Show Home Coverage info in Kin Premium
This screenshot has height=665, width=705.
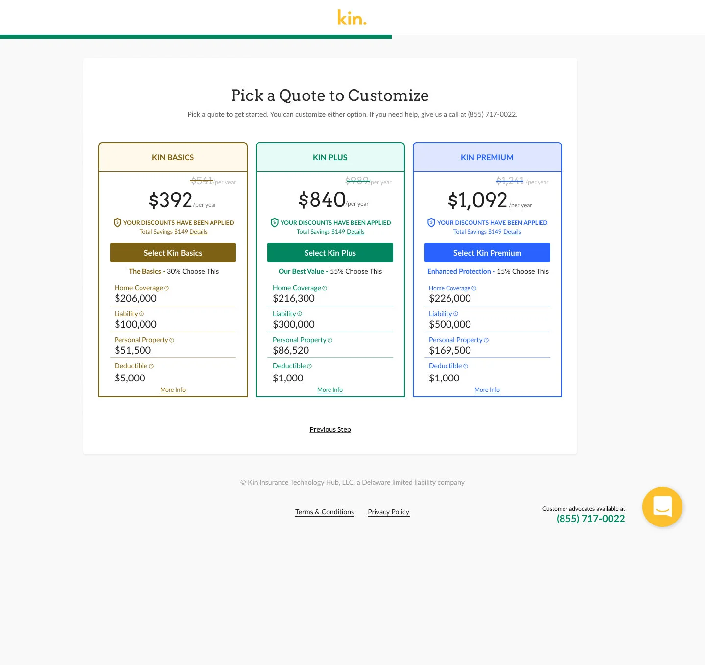click(474, 288)
